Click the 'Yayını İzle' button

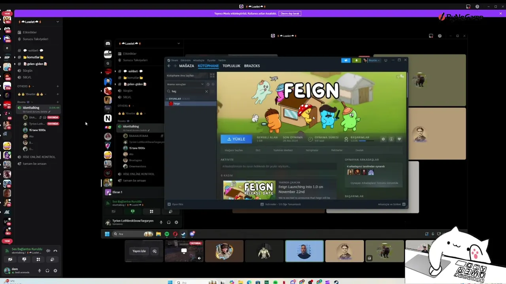[x=139, y=251]
